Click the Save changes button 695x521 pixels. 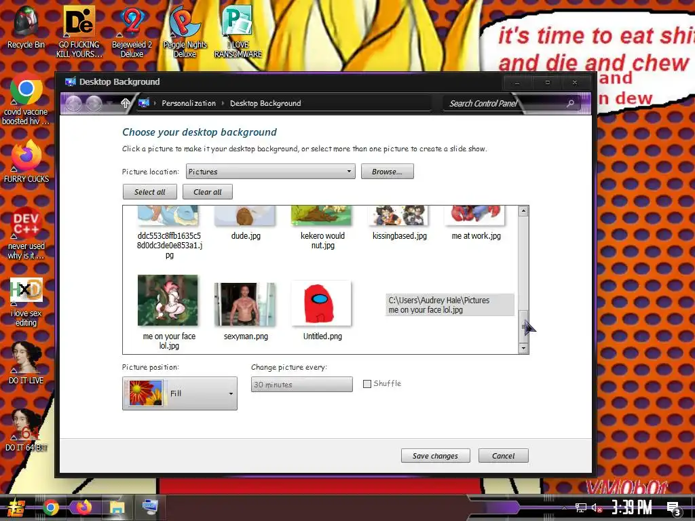435,456
